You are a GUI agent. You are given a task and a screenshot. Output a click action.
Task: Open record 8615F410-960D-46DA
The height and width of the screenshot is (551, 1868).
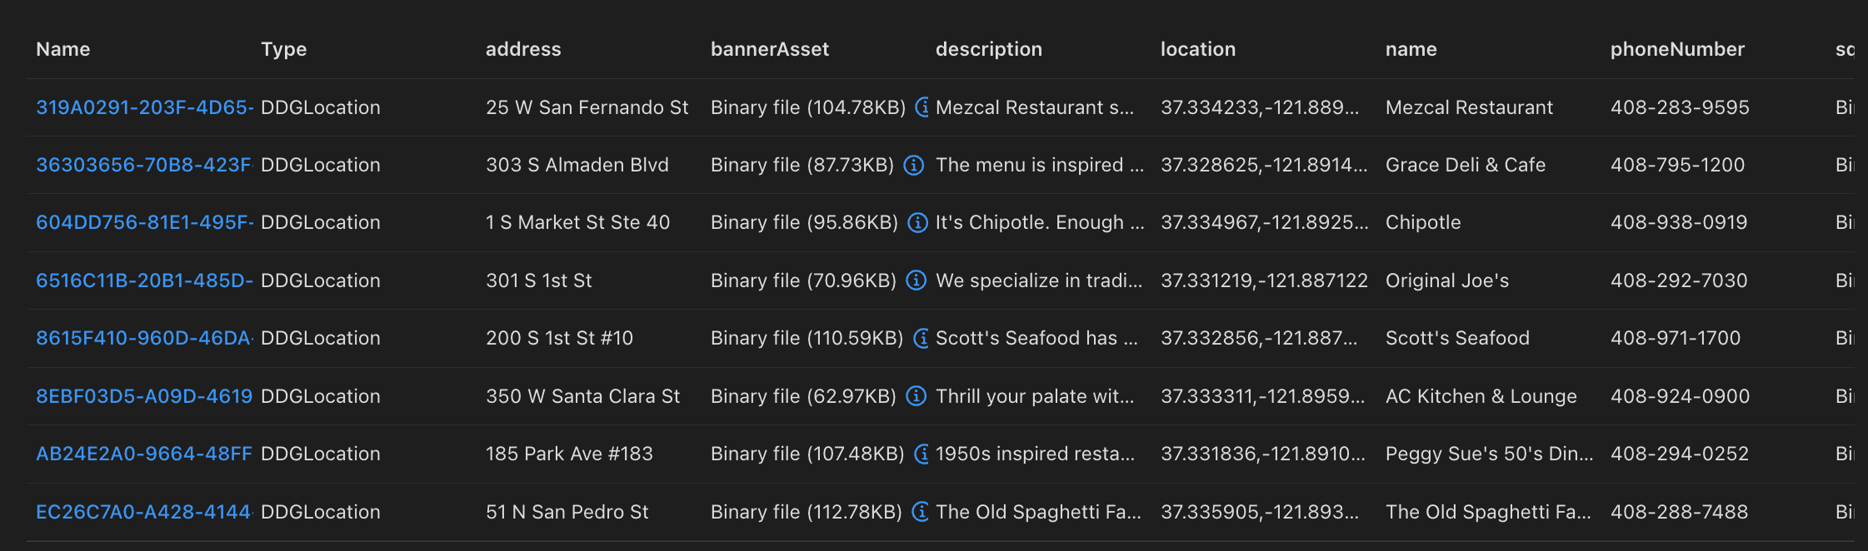144,338
